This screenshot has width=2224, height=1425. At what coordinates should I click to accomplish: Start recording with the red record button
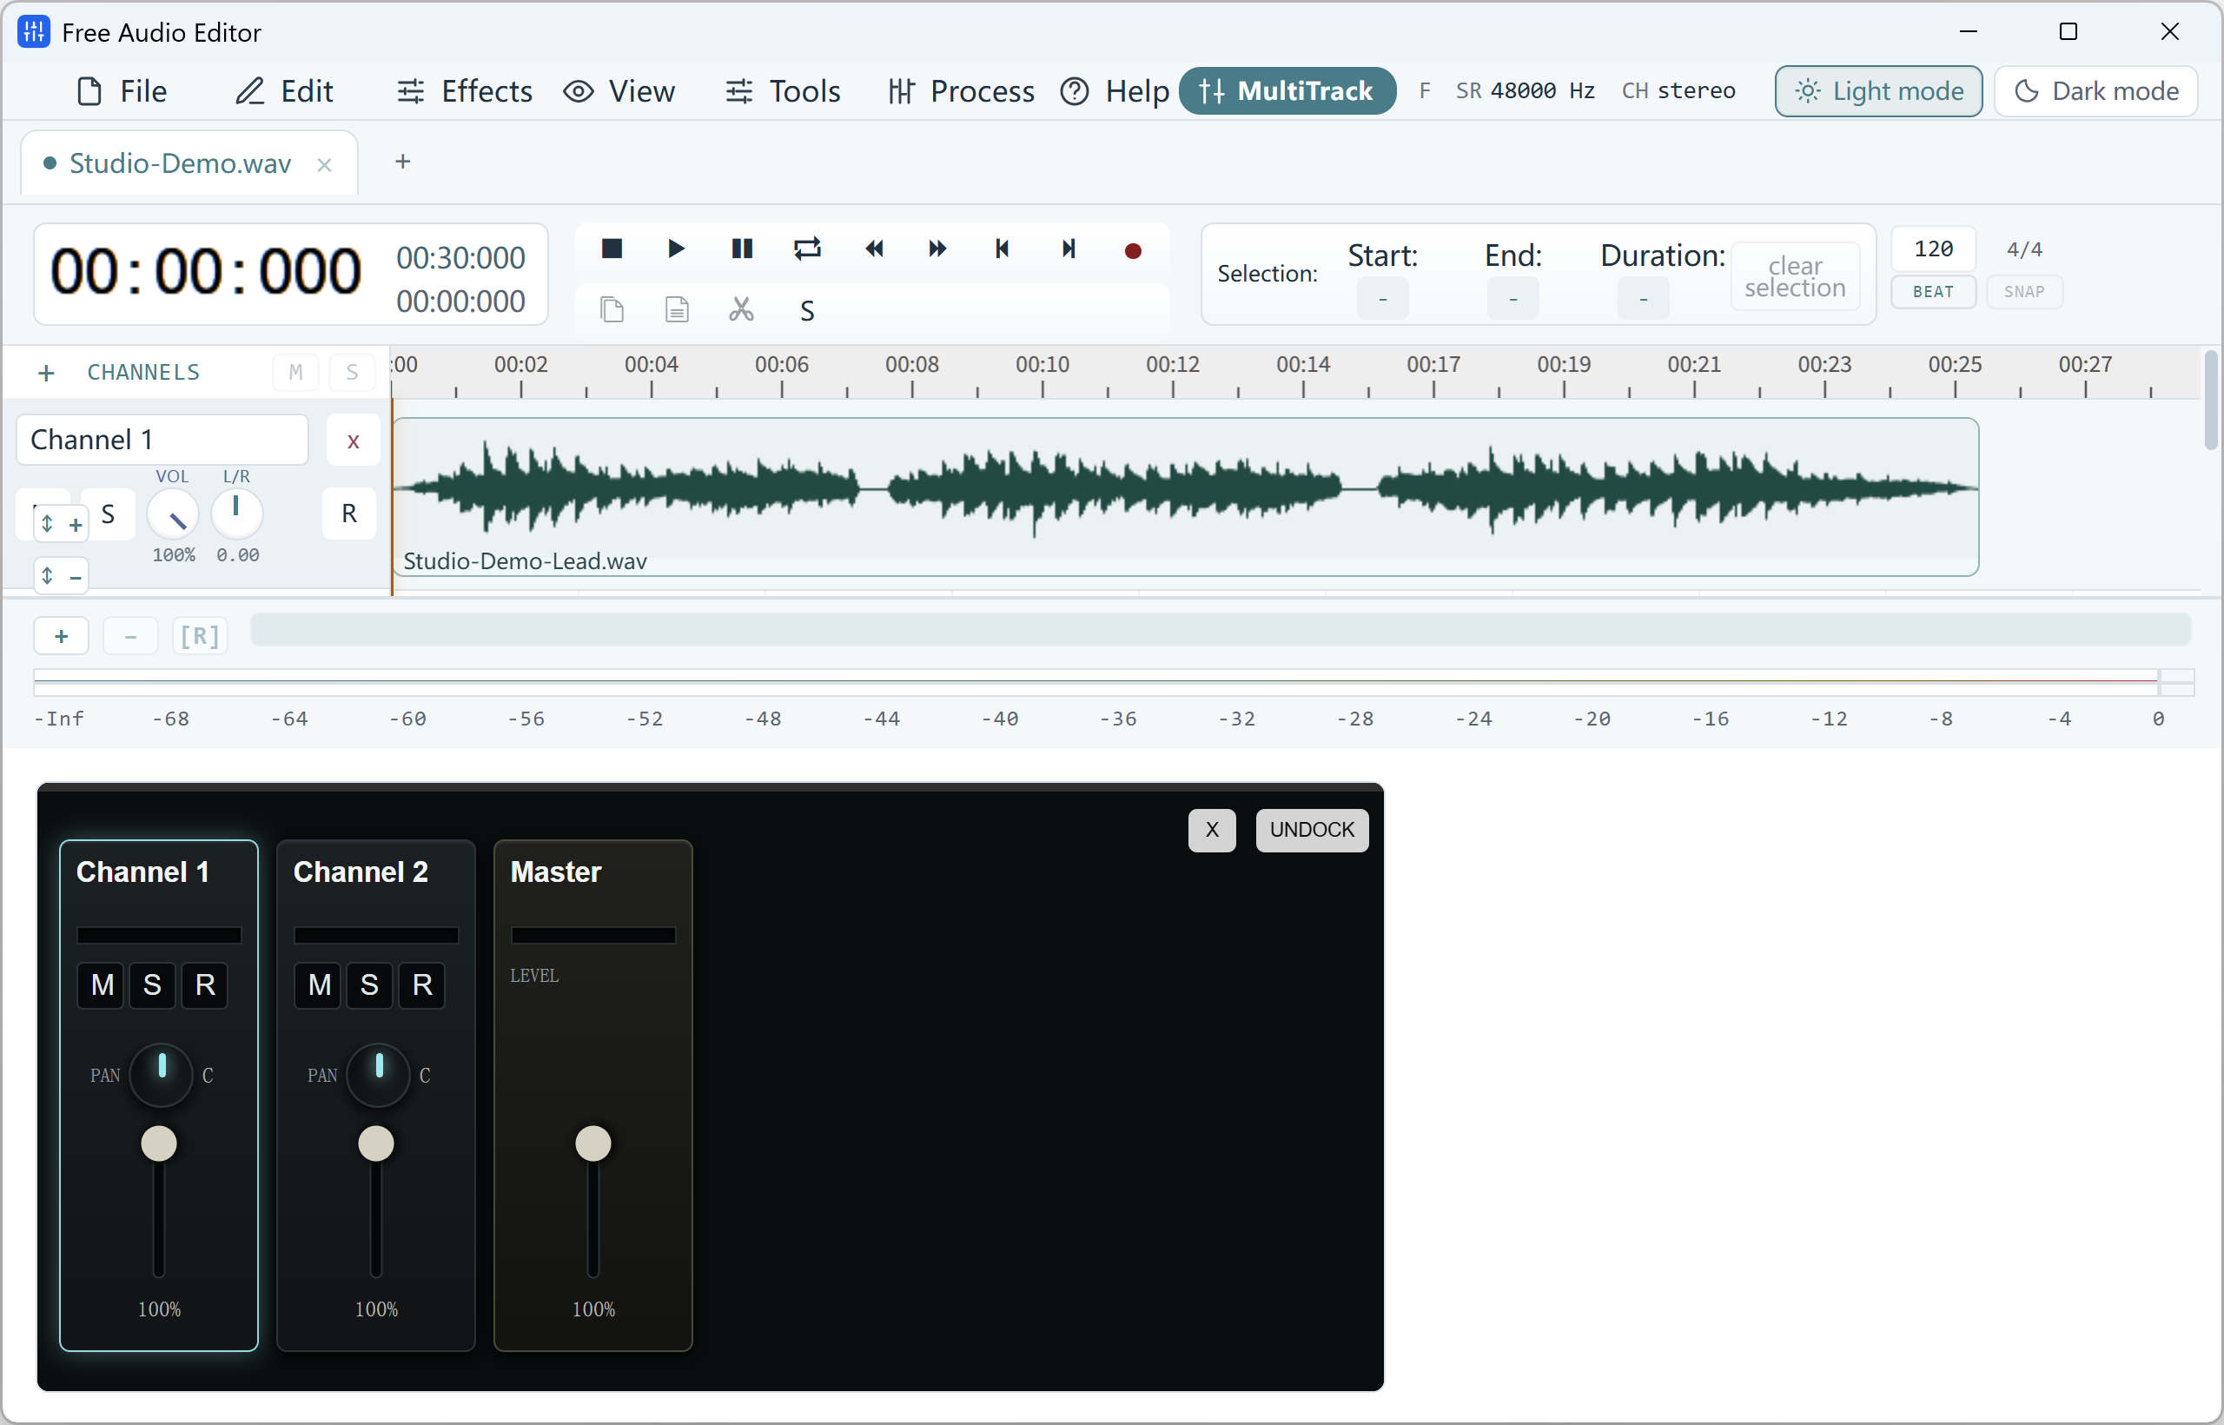pyautogui.click(x=1132, y=251)
